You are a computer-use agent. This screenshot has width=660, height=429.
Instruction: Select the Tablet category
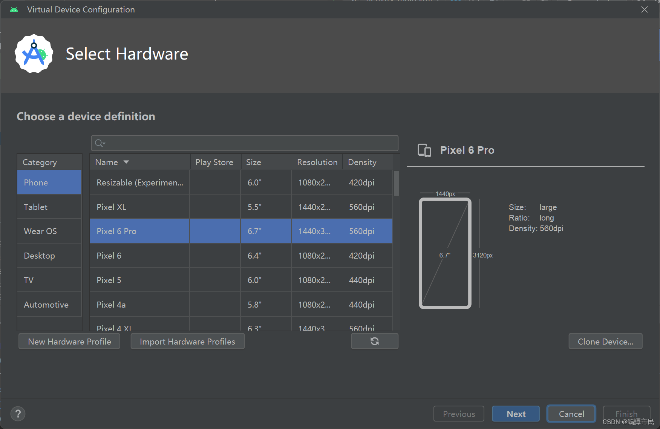click(49, 207)
